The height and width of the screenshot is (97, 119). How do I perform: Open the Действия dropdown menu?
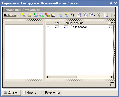[11, 15]
